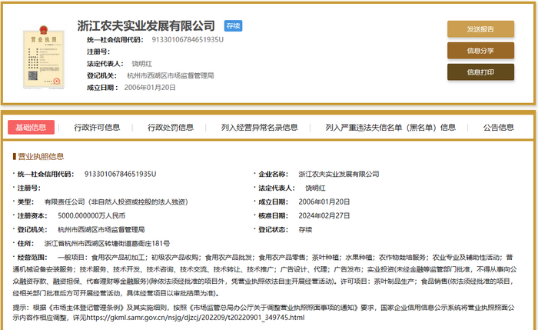This screenshot has width=538, height=330.
Task: Click the 核准日期 value 2024年02月27日
Action: pyautogui.click(x=324, y=215)
